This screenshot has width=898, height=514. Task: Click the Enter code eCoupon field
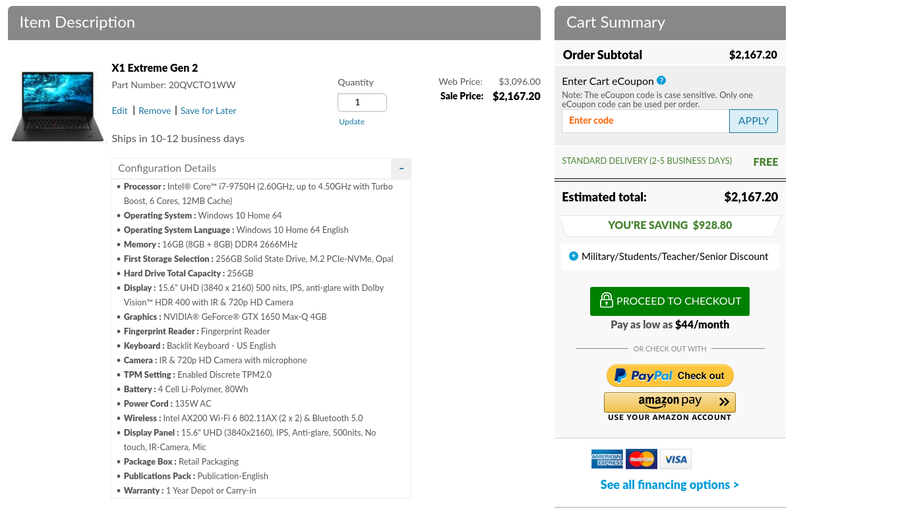coord(645,120)
